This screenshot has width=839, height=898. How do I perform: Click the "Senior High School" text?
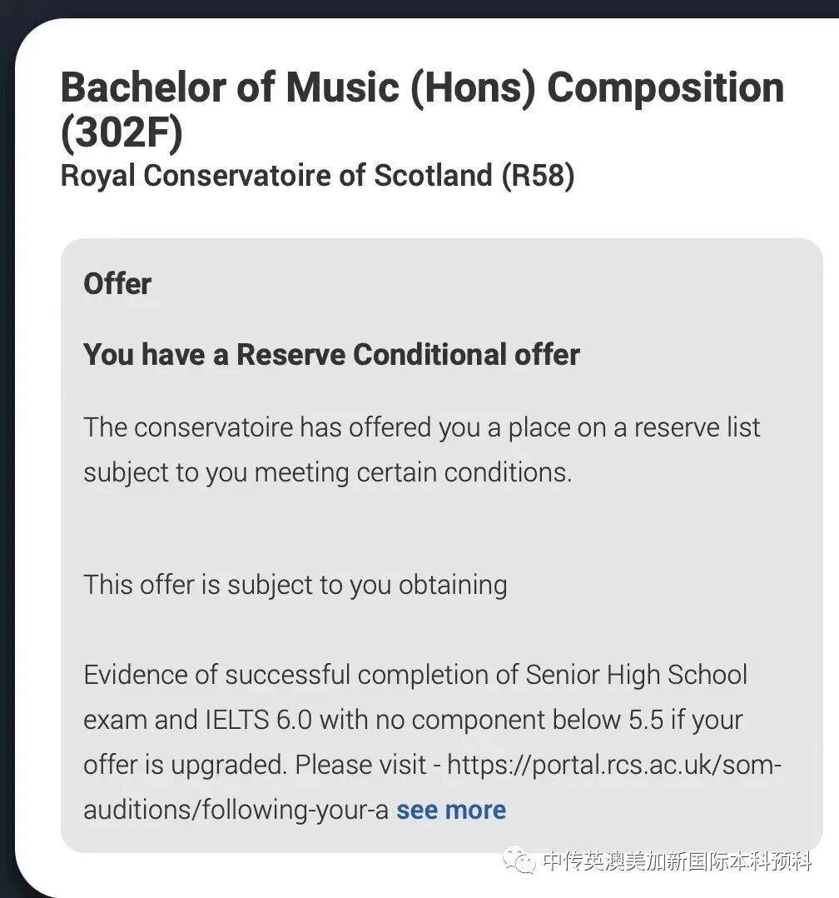tap(636, 675)
